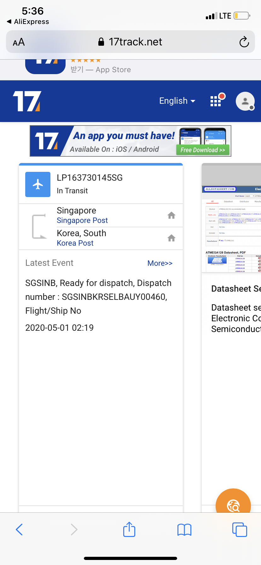The image size is (261, 565).
Task: Tap the home icon beside Korea Post
Action: 171,238
